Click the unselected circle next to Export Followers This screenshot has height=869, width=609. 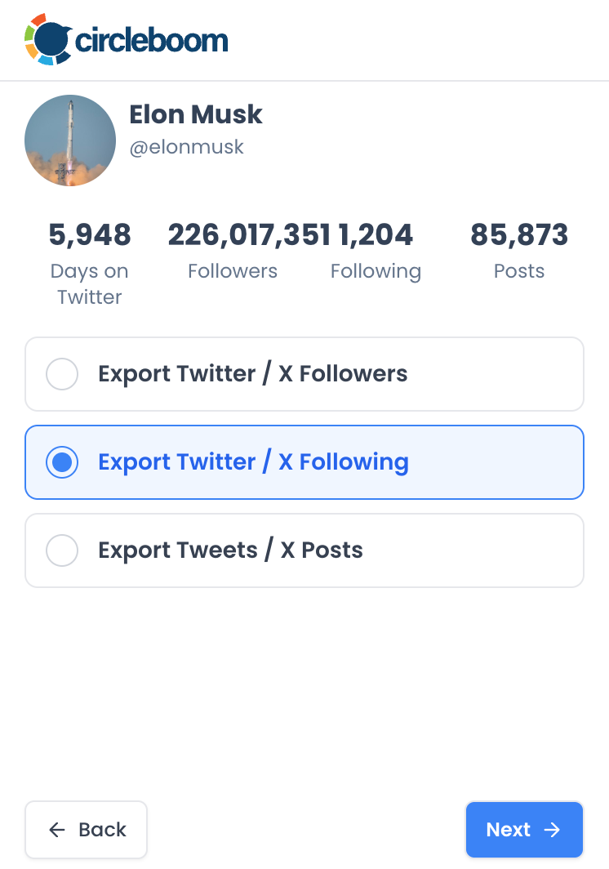click(x=62, y=374)
